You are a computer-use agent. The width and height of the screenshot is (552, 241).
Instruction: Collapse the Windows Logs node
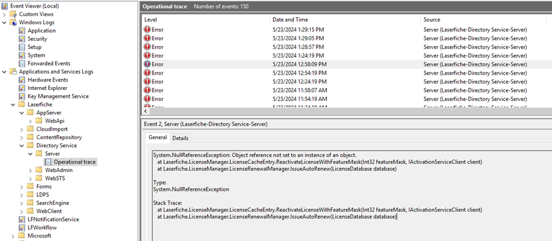click(x=4, y=23)
